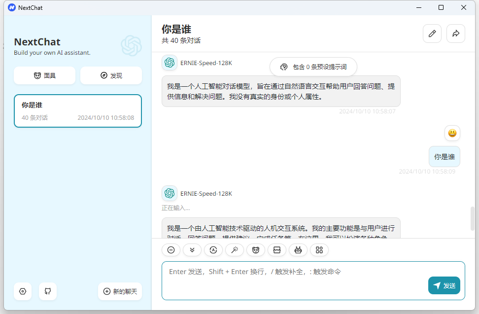479x314 pixels.
Task: Click the chat message scrollbar
Action: pos(472,218)
